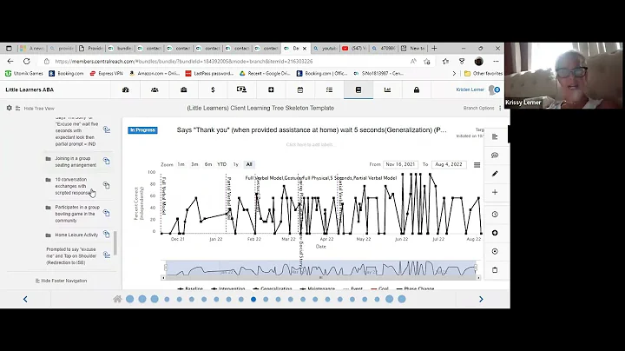Open new browser tab with plus
The width and height of the screenshot is (625, 351).
click(435, 49)
